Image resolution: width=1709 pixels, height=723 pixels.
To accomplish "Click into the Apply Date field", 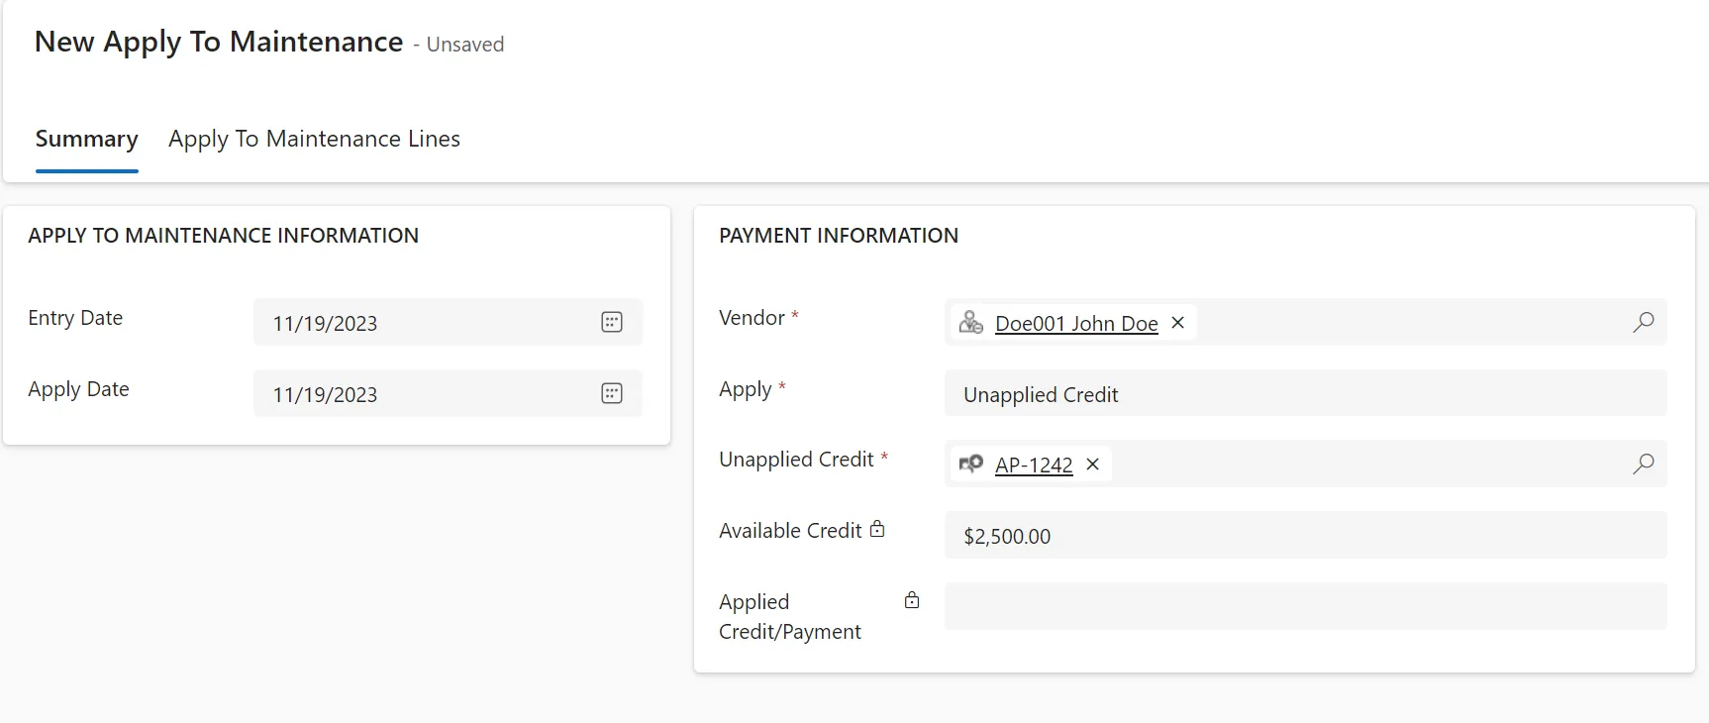I will pos(424,393).
